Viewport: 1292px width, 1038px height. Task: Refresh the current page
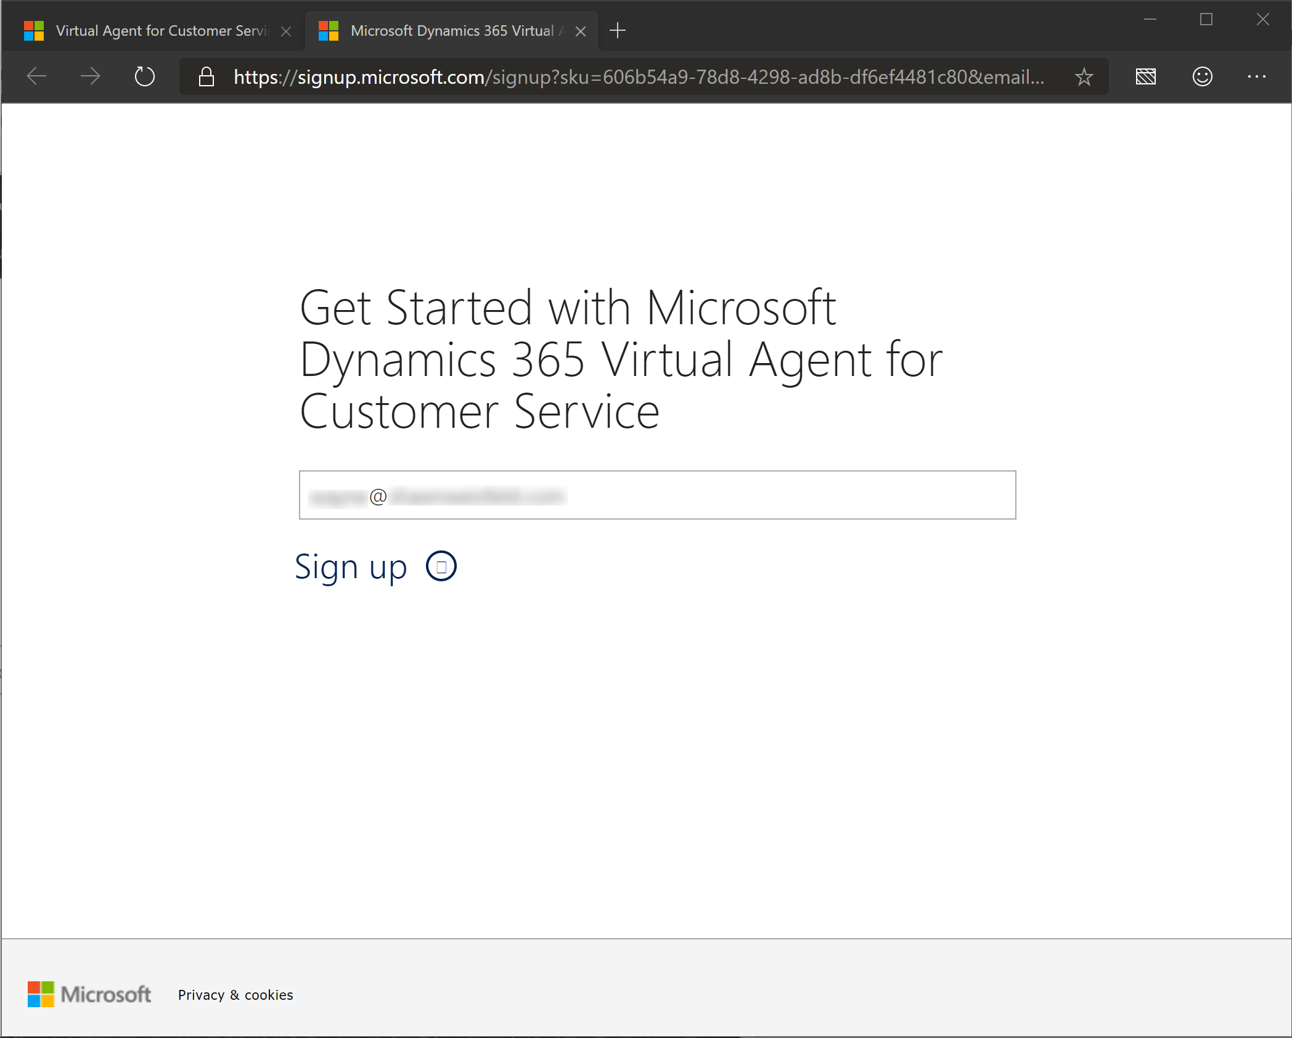pyautogui.click(x=144, y=76)
